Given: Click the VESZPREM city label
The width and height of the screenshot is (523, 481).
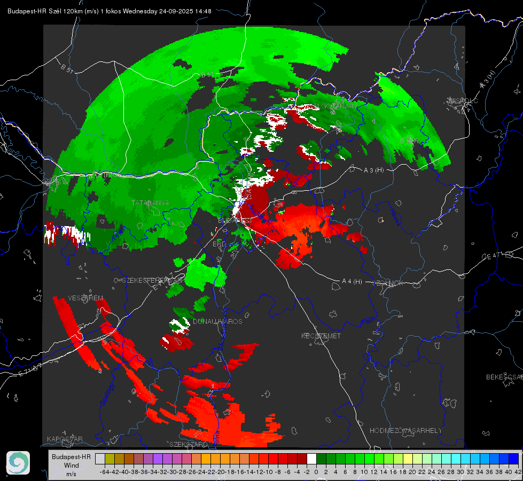Looking at the screenshot, I should point(85,298).
